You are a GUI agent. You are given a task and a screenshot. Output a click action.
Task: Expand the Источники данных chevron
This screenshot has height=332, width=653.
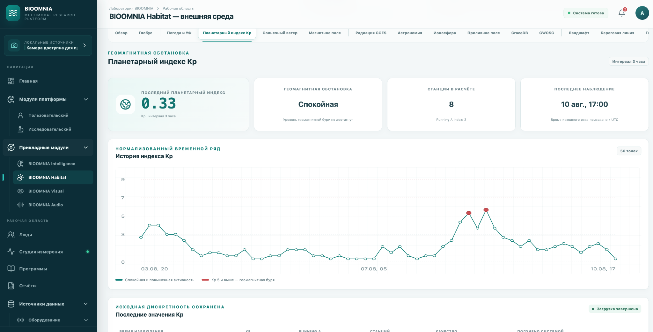86,304
